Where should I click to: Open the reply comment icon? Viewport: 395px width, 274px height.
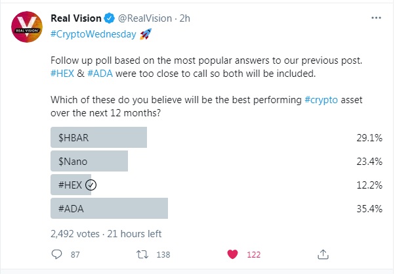point(56,254)
